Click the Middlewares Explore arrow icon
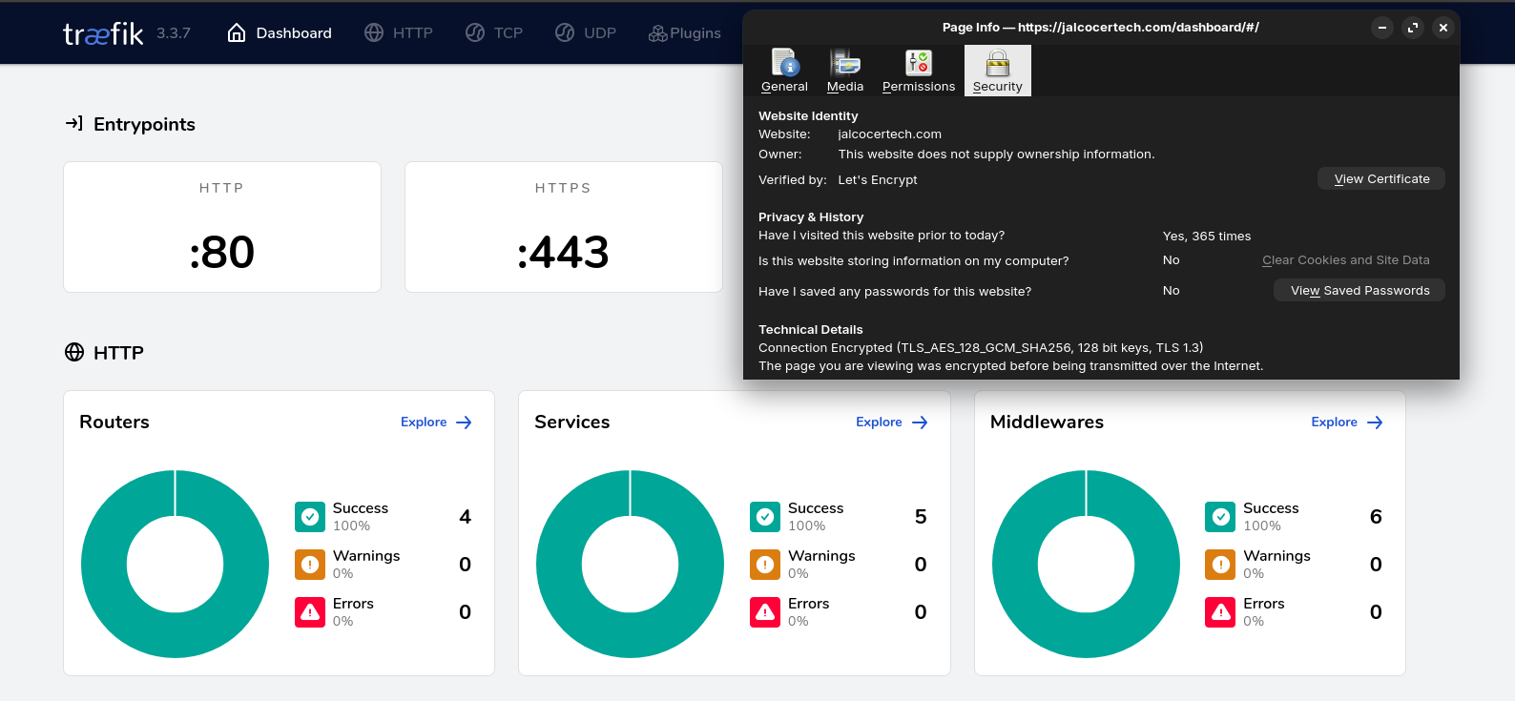 (x=1375, y=423)
